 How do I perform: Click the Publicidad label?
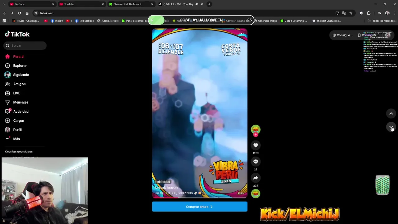point(163,182)
